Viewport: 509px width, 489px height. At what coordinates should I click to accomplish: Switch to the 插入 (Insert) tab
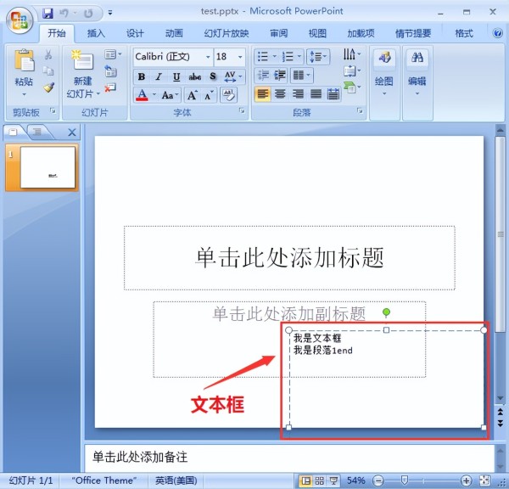(x=97, y=33)
